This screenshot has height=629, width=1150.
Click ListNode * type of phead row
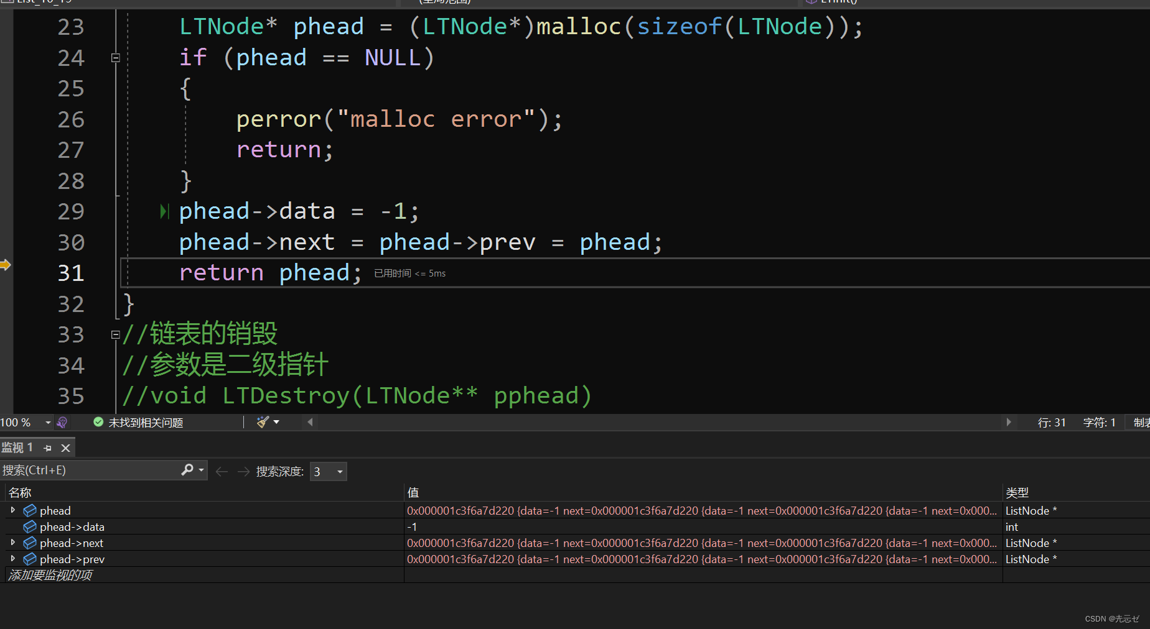[1031, 510]
